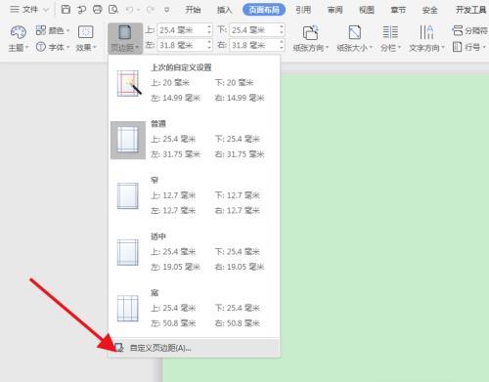The height and width of the screenshot is (382, 489).
Task: Select the 普通 margin preset
Action: pos(194,140)
